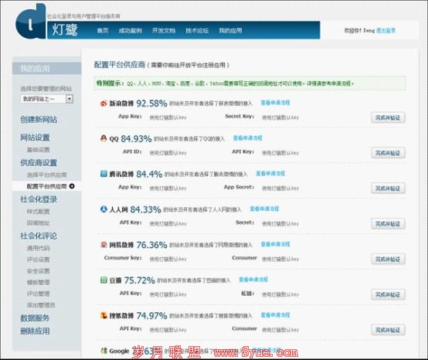The image size is (428, 360).
Task: Click 查看申请流程 for 人人网
Action: pyautogui.click(x=264, y=209)
